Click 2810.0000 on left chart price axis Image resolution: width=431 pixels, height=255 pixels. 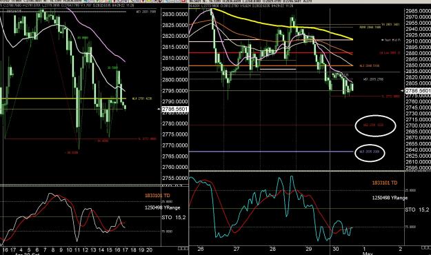point(175,58)
